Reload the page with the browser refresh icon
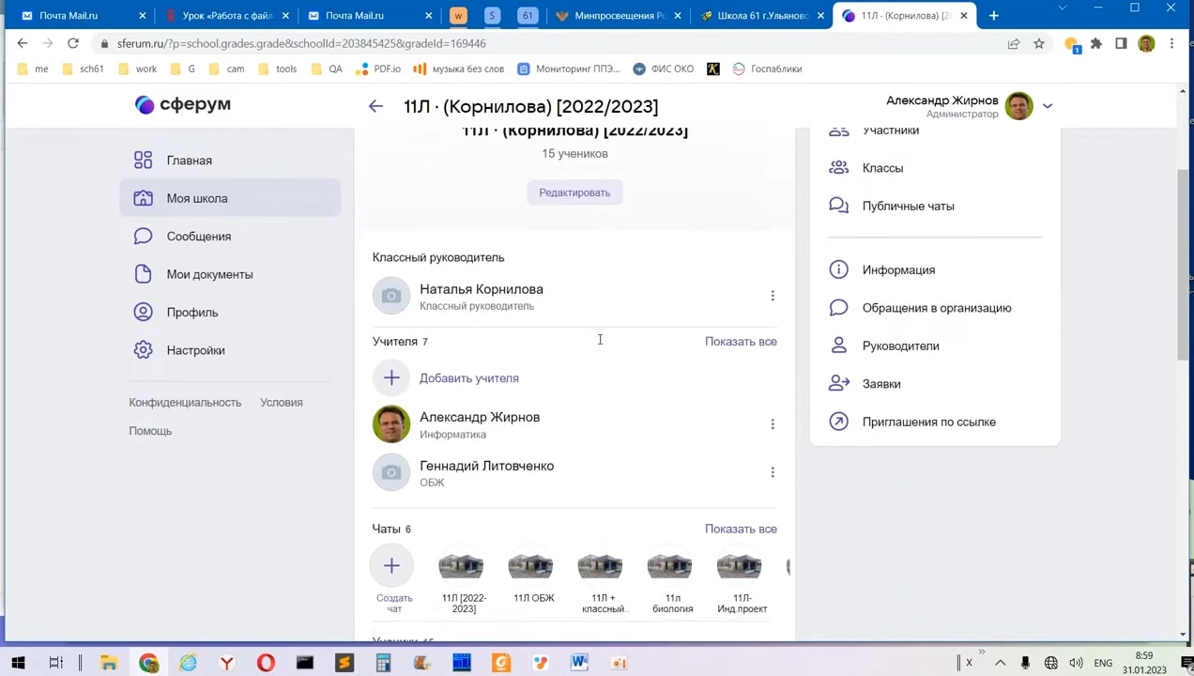Screen dimensions: 1194x676 (x=73, y=43)
